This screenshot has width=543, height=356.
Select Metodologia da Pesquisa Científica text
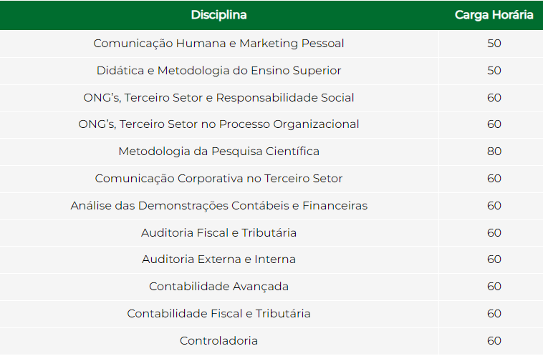(x=219, y=152)
